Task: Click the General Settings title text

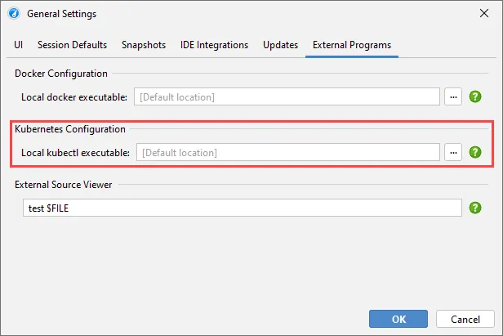Action: (61, 14)
